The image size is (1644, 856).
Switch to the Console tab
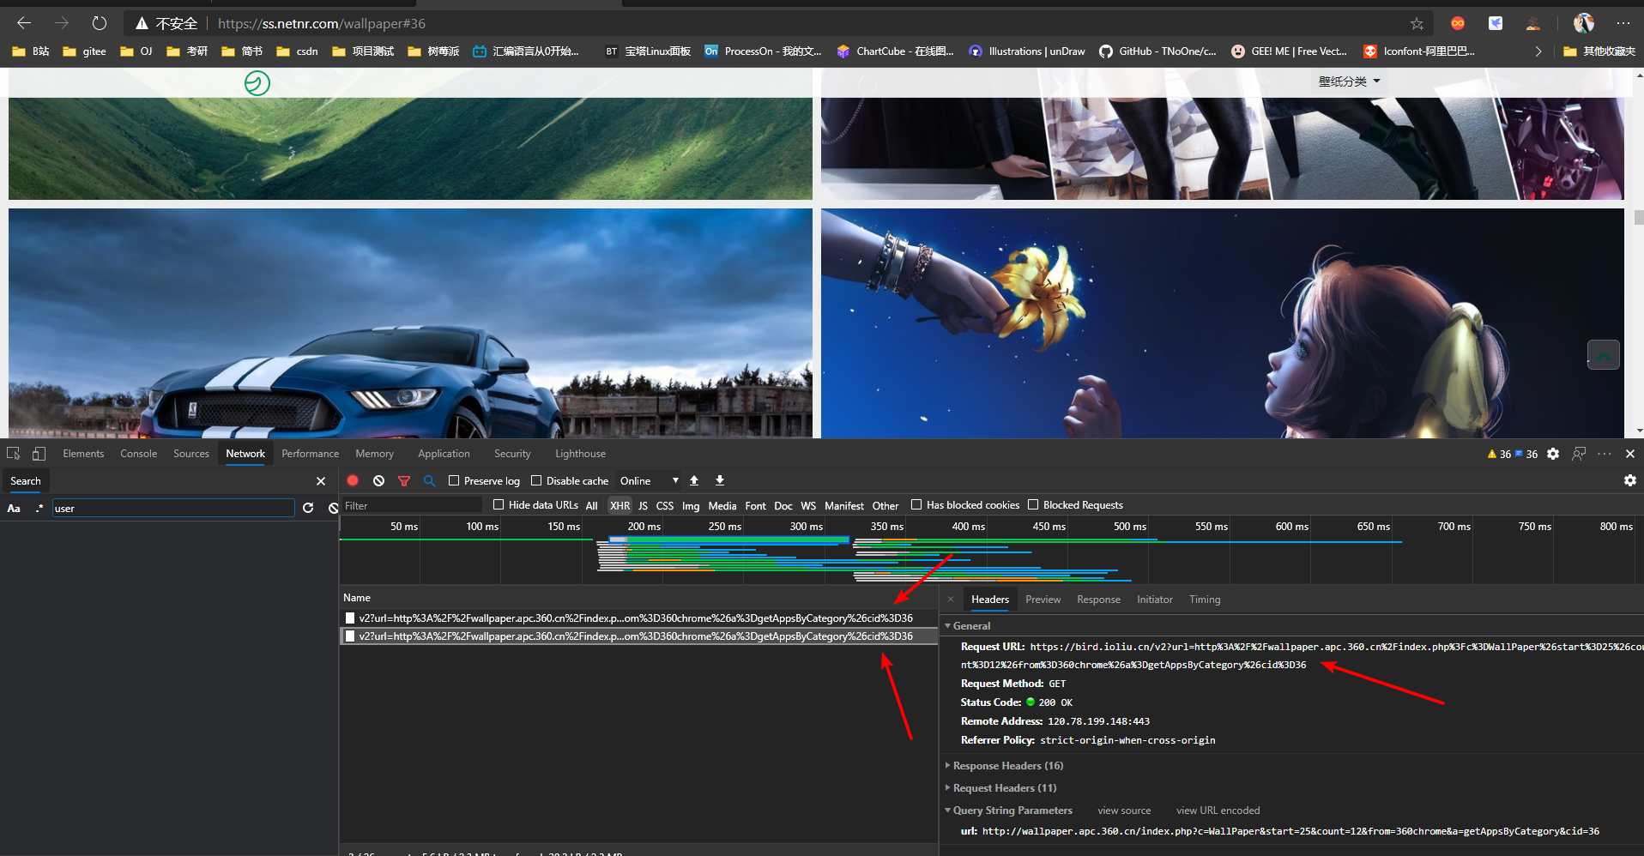click(x=138, y=454)
